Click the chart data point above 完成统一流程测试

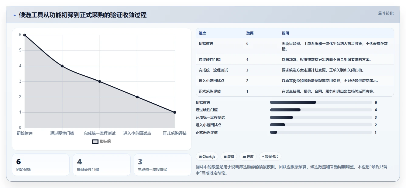point(100,81)
